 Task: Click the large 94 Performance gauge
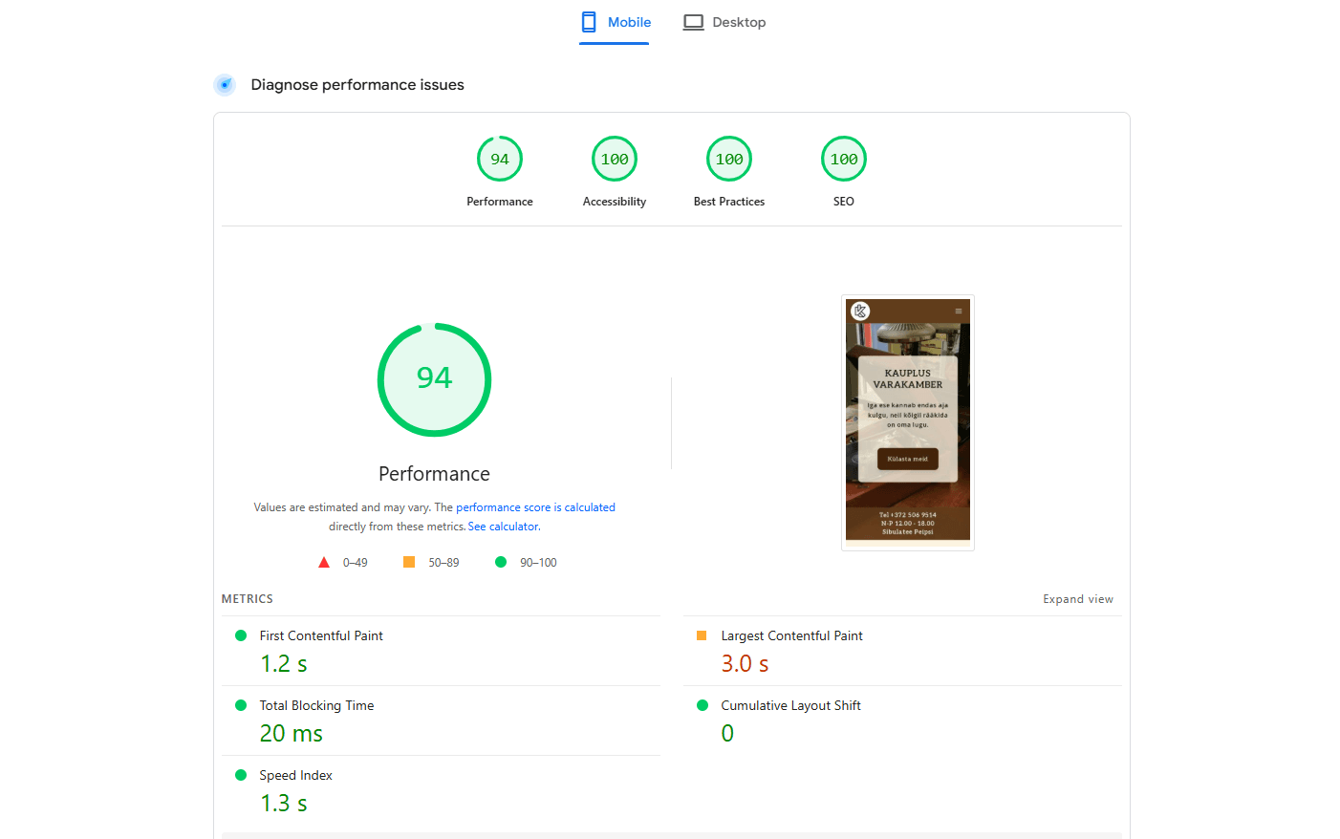point(434,379)
